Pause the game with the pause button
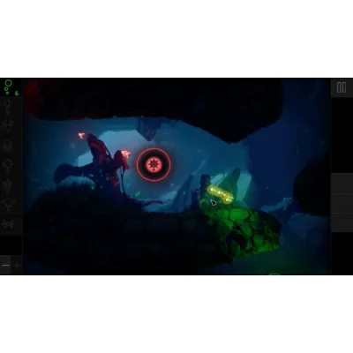 [x=342, y=87]
